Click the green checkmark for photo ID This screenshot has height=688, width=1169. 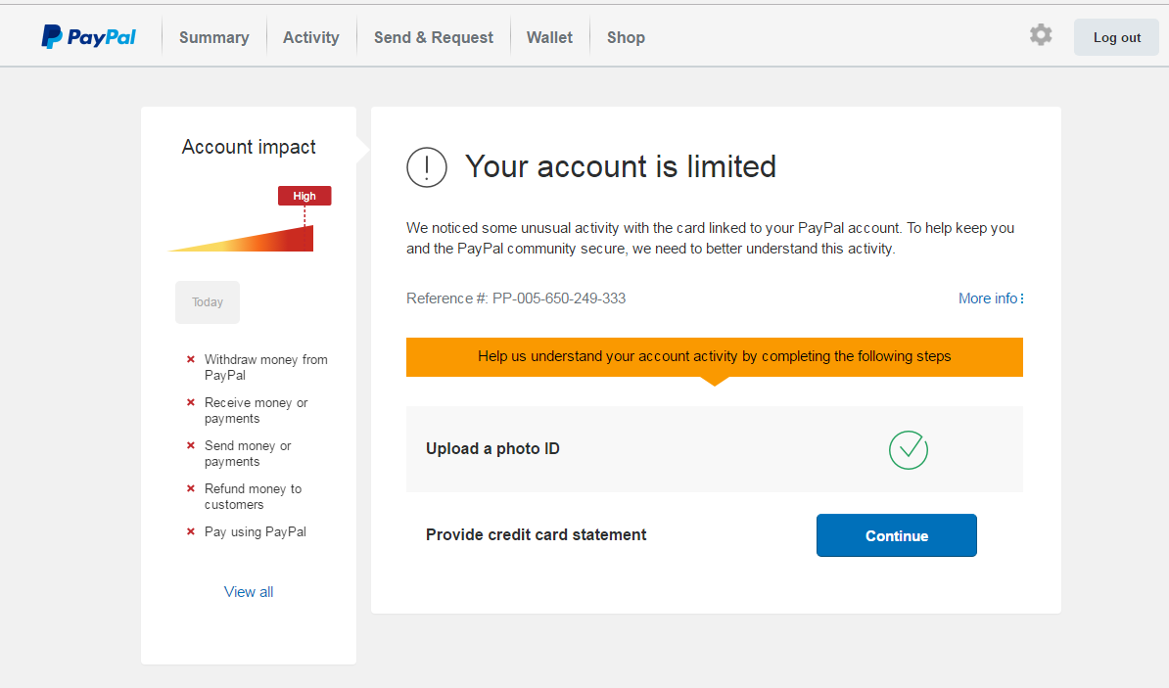908,450
